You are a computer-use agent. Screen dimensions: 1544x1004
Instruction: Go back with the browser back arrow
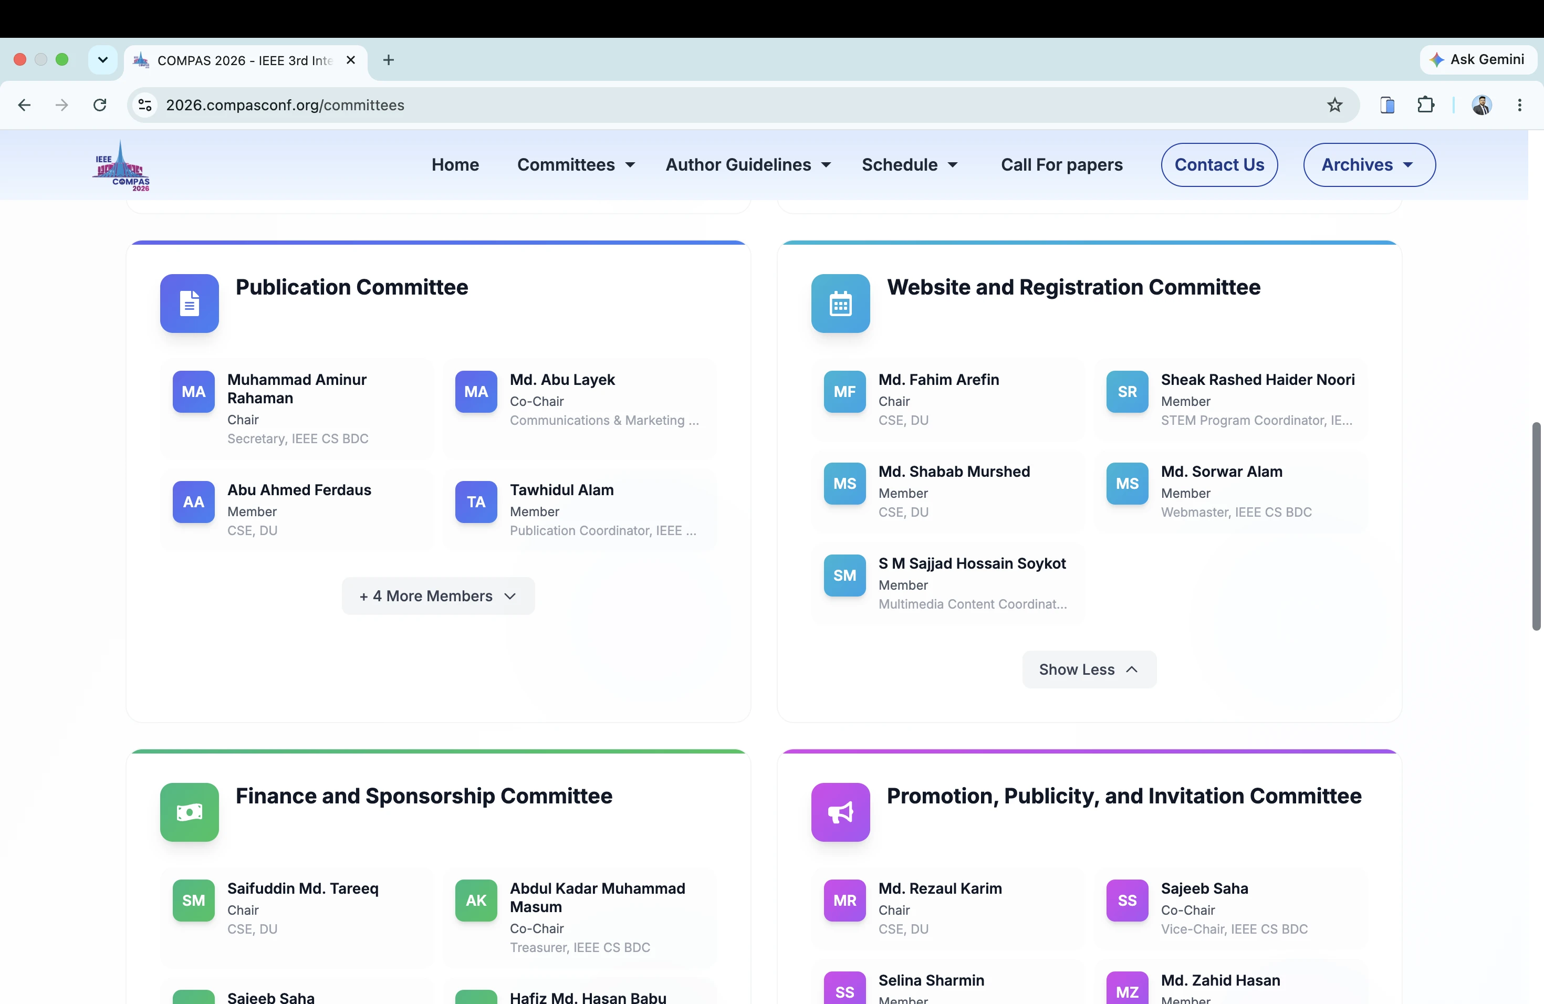(x=24, y=105)
